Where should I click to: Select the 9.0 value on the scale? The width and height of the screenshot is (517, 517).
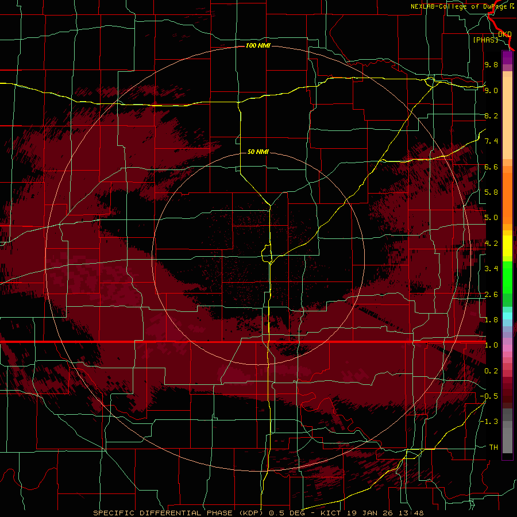coord(491,90)
